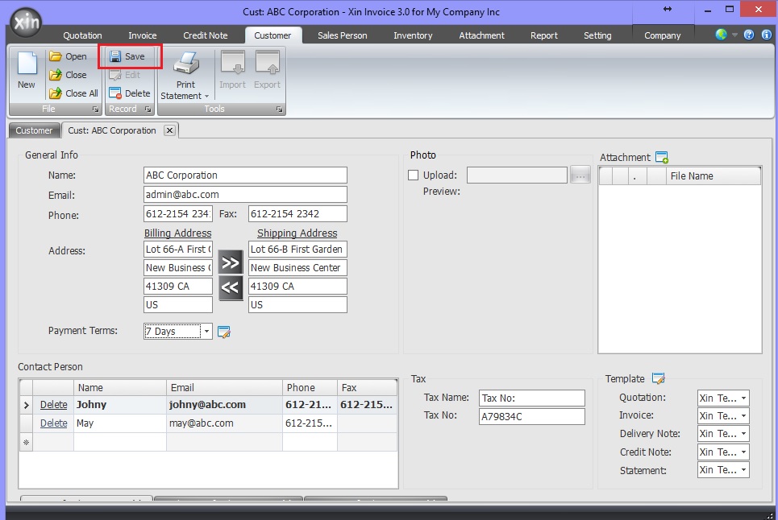
Task: Click the new contact row asterisk selector
Action: pyautogui.click(x=27, y=442)
